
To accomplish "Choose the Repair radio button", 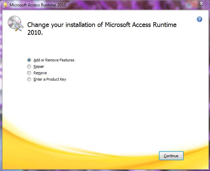I will [x=29, y=66].
